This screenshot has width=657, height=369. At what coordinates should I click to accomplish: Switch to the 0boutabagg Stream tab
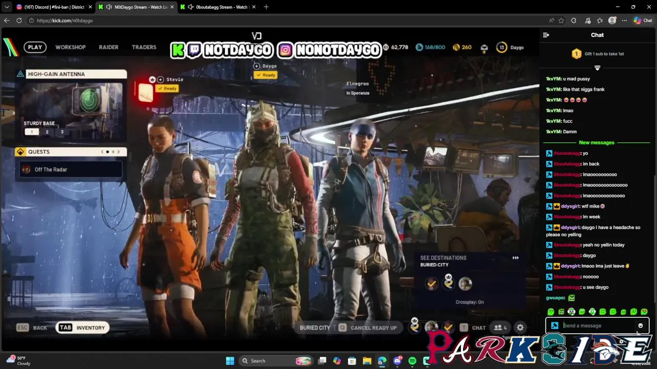click(218, 7)
